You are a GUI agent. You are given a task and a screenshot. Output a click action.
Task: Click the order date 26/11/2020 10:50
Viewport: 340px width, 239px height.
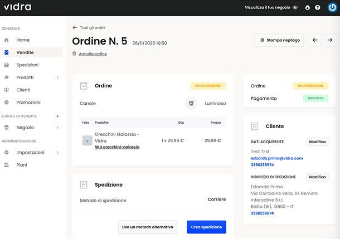149,43
